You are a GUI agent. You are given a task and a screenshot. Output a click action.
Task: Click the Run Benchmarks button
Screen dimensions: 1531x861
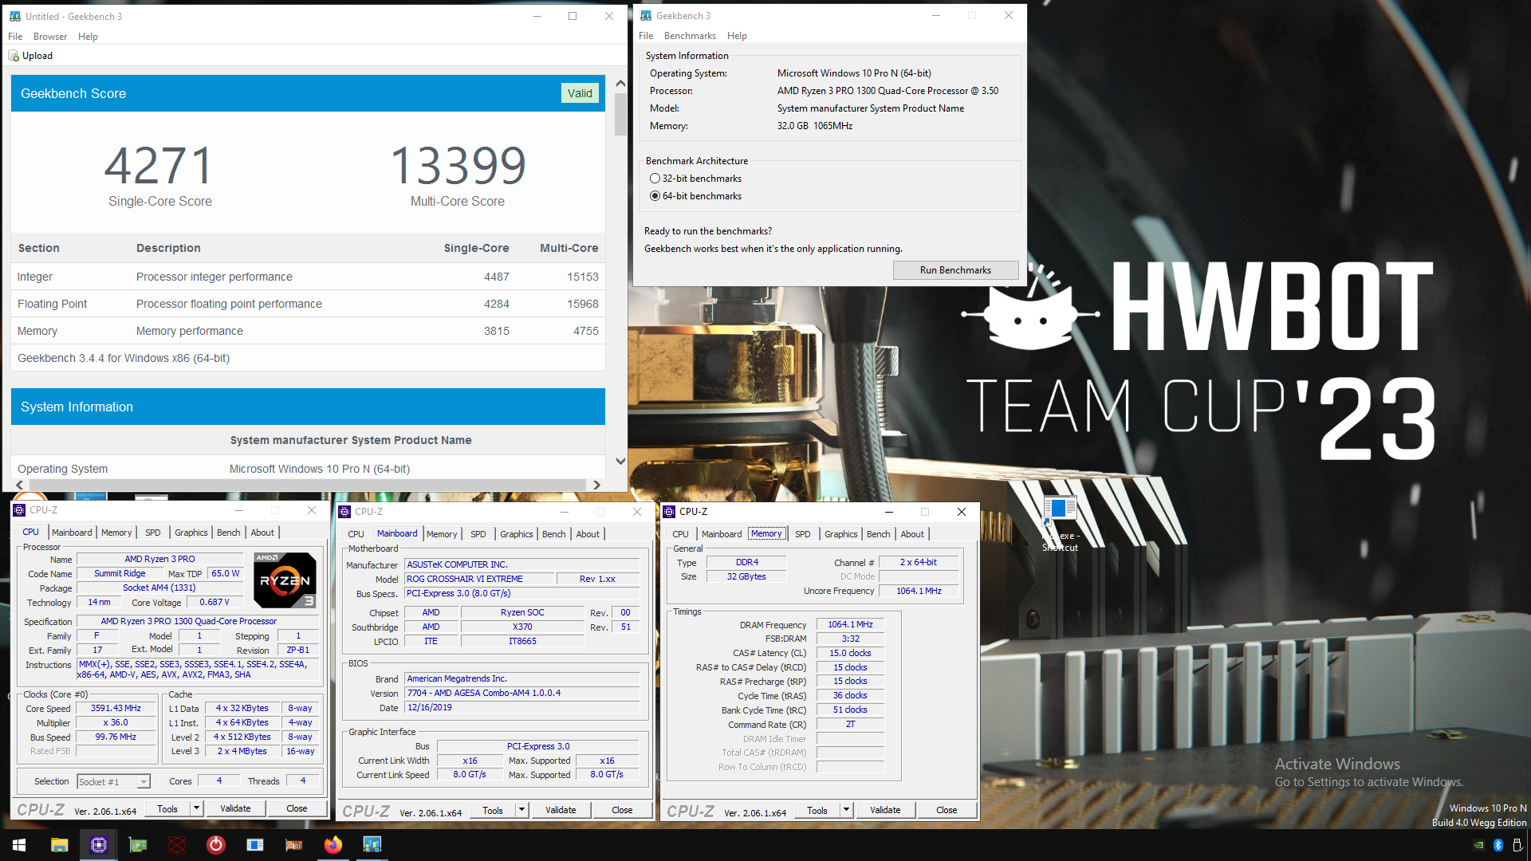click(955, 270)
